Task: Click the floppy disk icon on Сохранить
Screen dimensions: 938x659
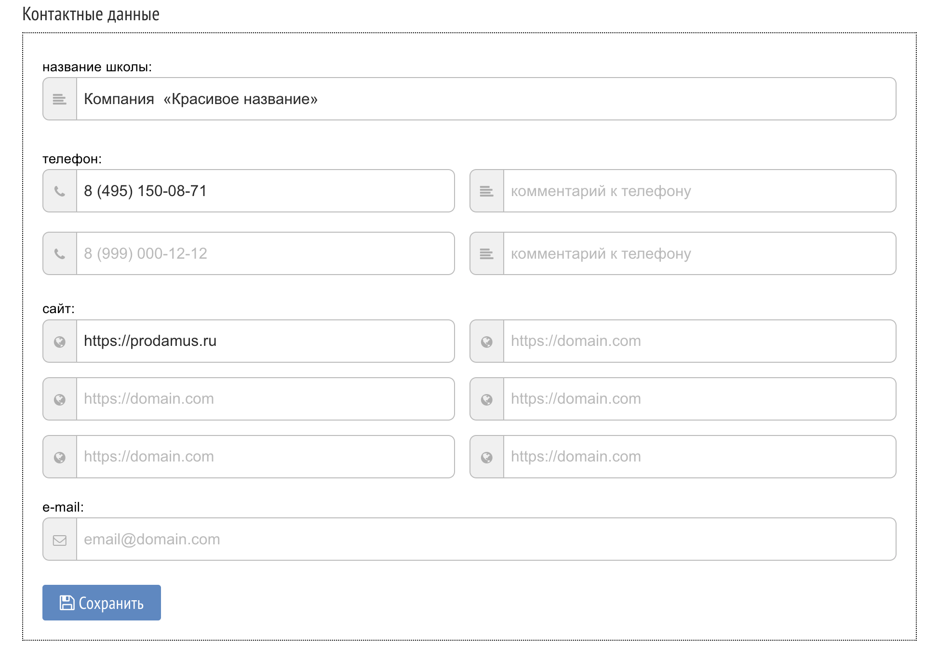Action: 67,603
